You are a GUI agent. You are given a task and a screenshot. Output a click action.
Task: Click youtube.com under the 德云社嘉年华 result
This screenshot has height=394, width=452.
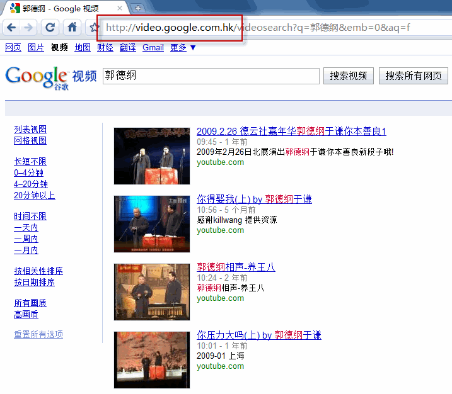tap(220, 162)
